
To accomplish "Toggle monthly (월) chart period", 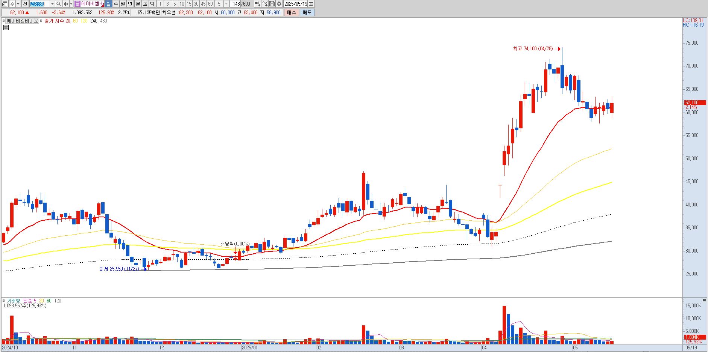I will [x=123, y=4].
